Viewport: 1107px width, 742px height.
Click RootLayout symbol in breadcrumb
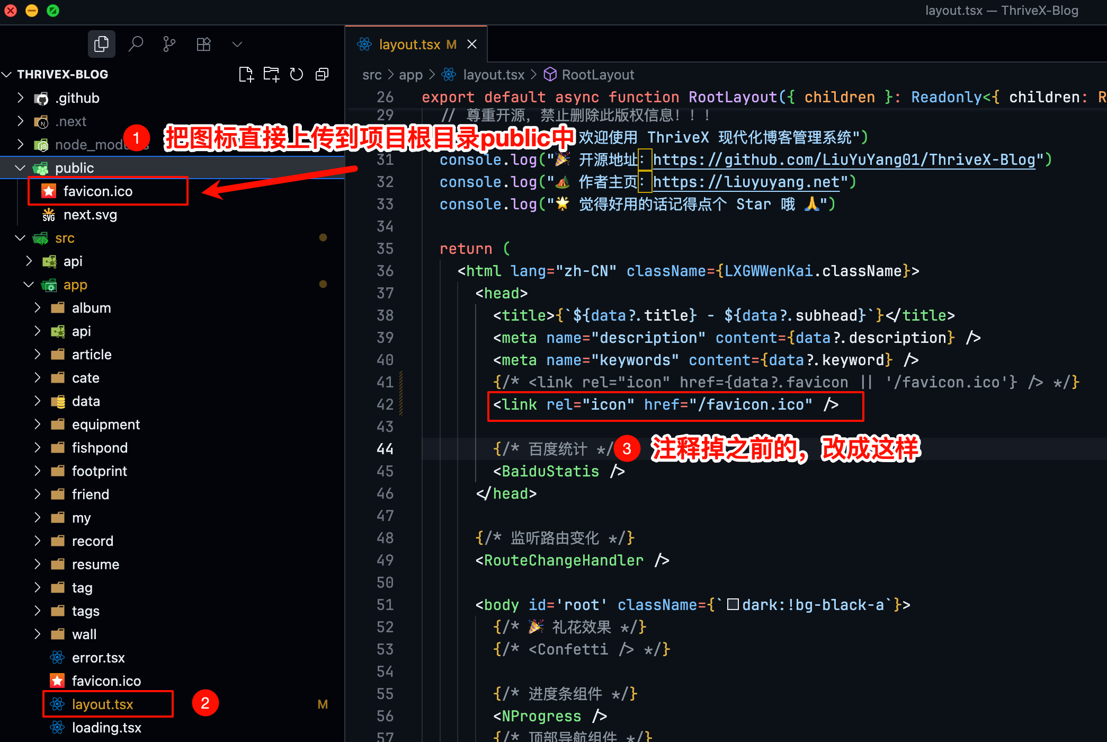598,75
